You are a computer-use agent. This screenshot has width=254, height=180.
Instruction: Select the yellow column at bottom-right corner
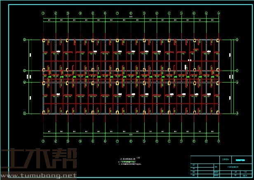coord(218,112)
